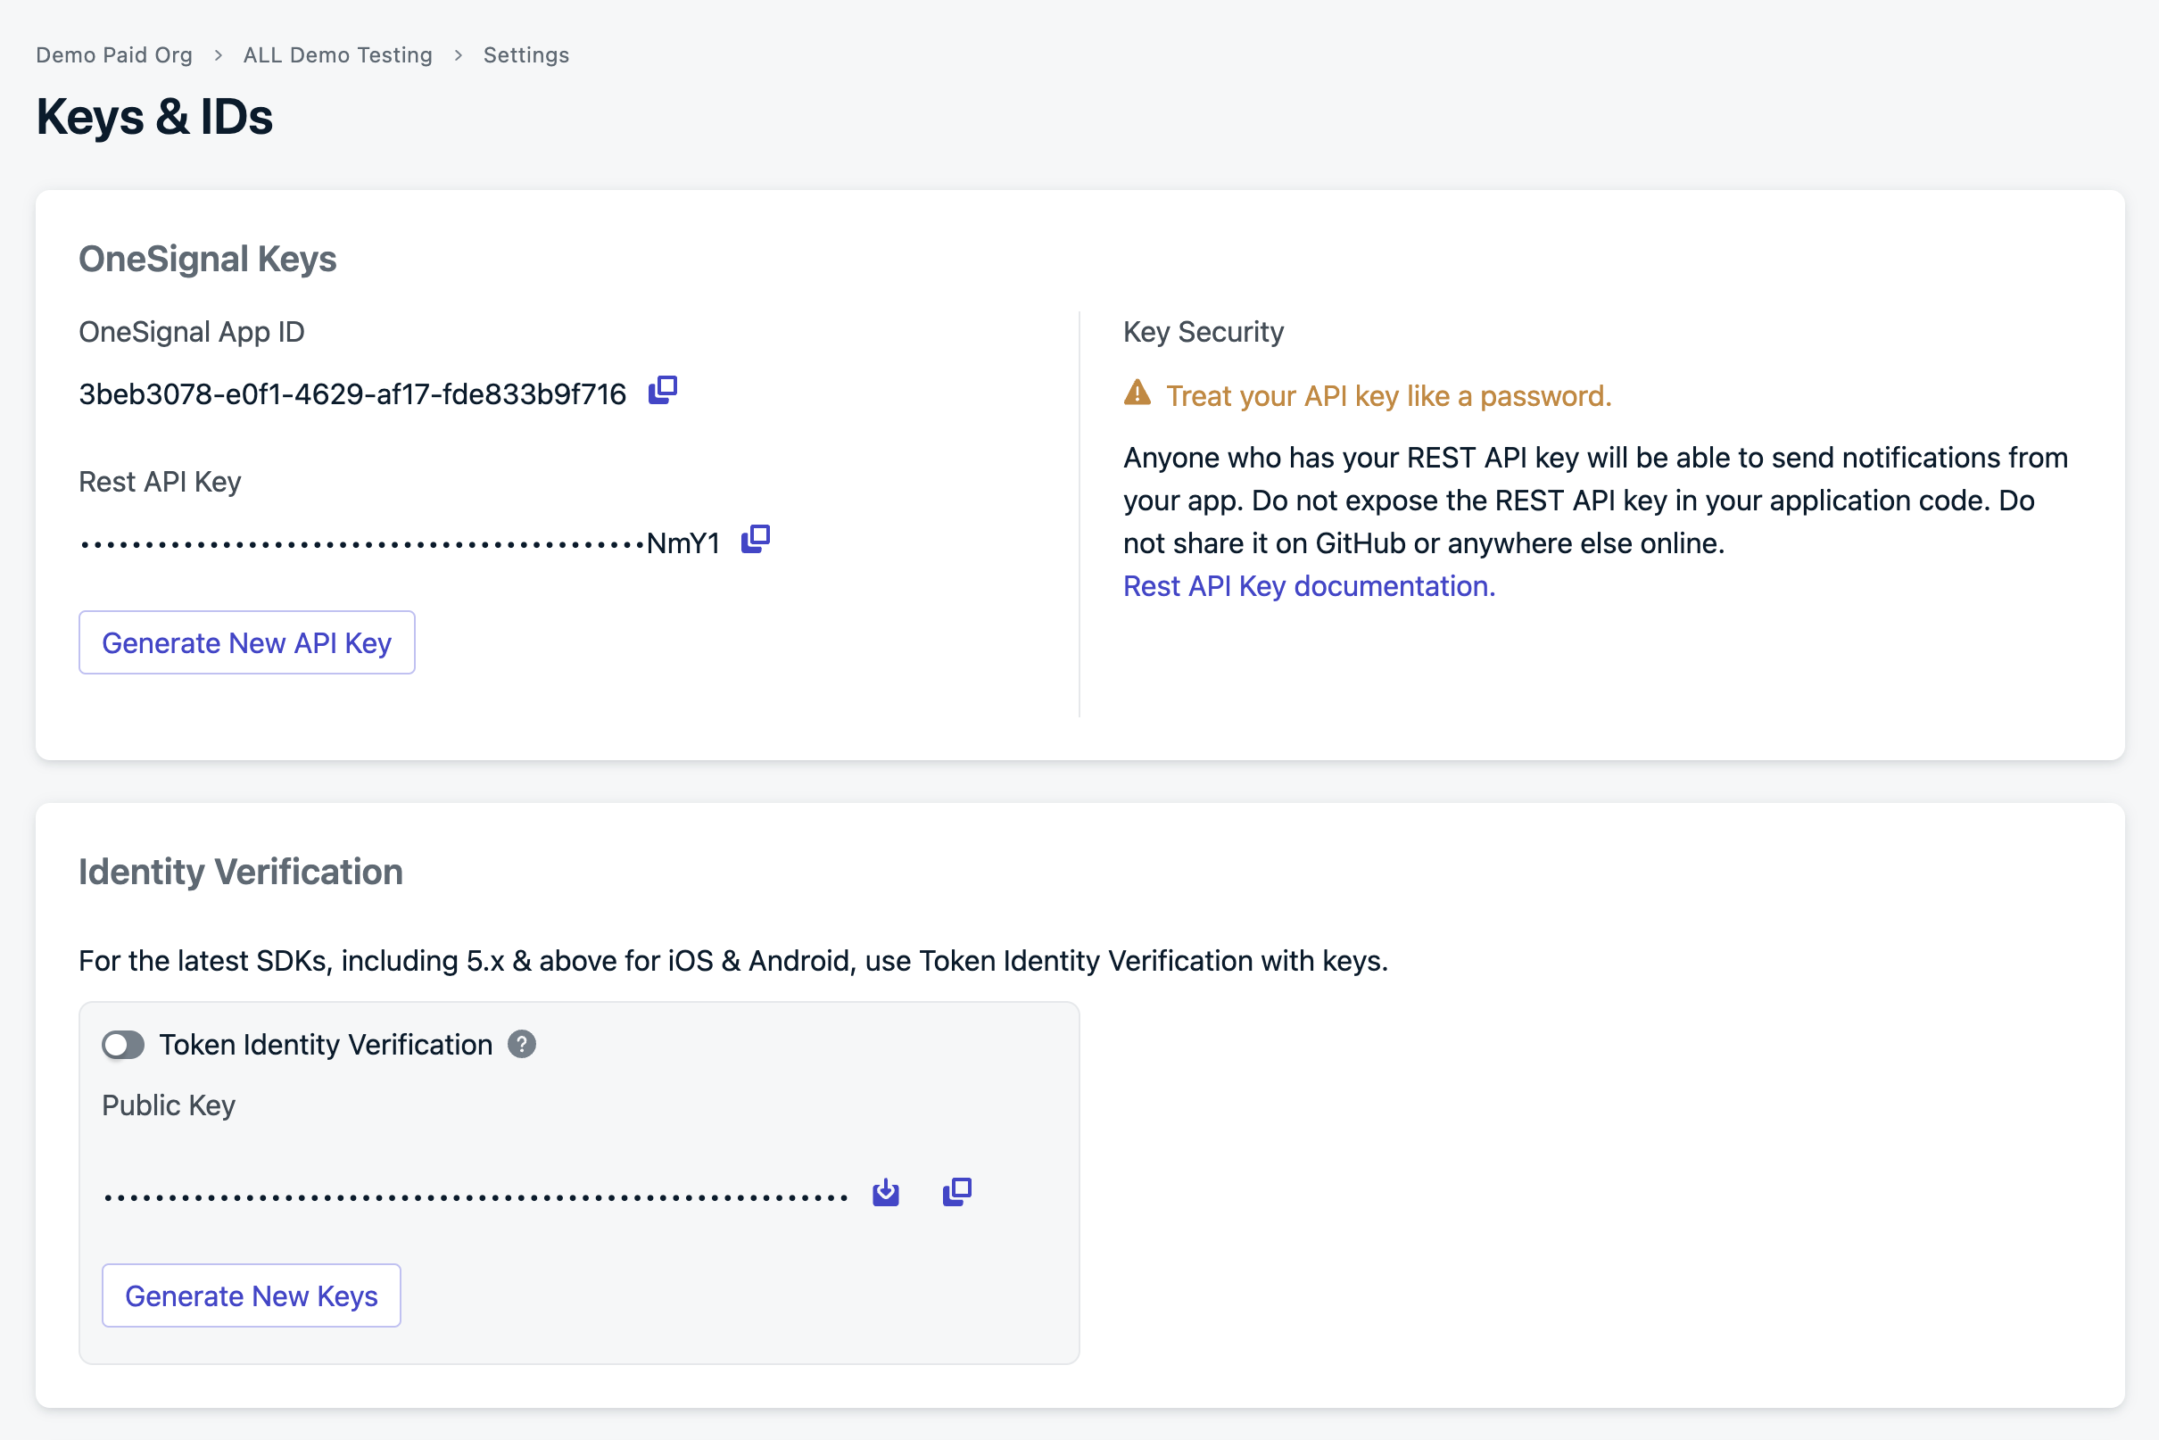The image size is (2159, 1440).
Task: Open ALL Demo Testing breadcrumb
Action: [338, 55]
